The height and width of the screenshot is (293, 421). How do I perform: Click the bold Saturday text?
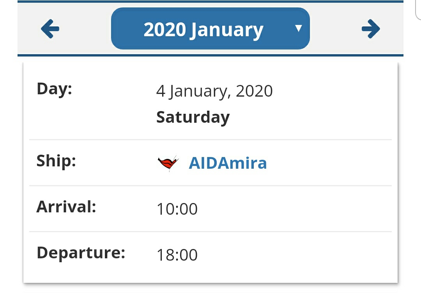(193, 117)
